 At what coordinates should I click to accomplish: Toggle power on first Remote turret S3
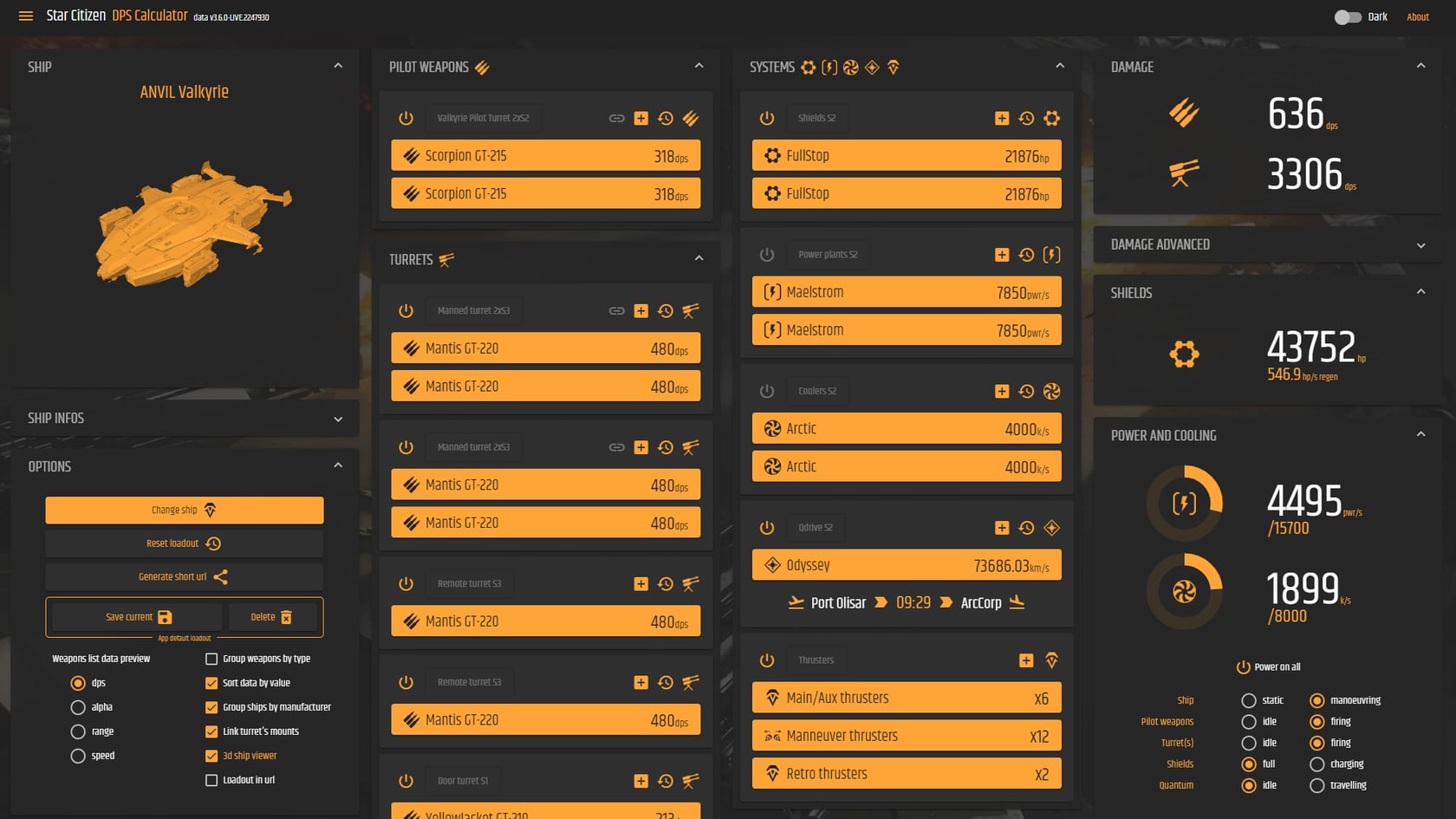tap(406, 584)
